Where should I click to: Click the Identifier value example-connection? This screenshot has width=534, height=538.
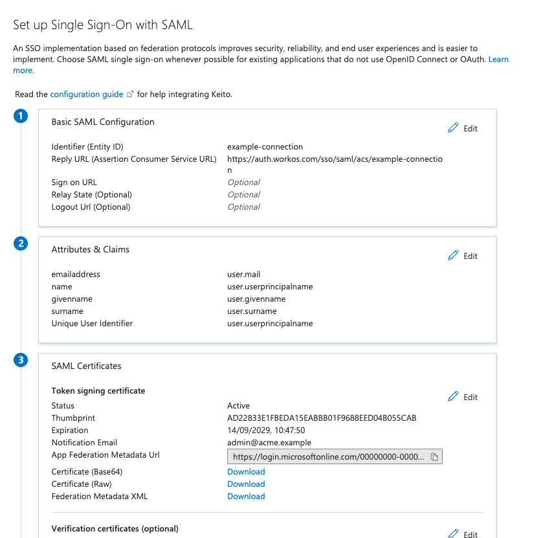pos(265,147)
